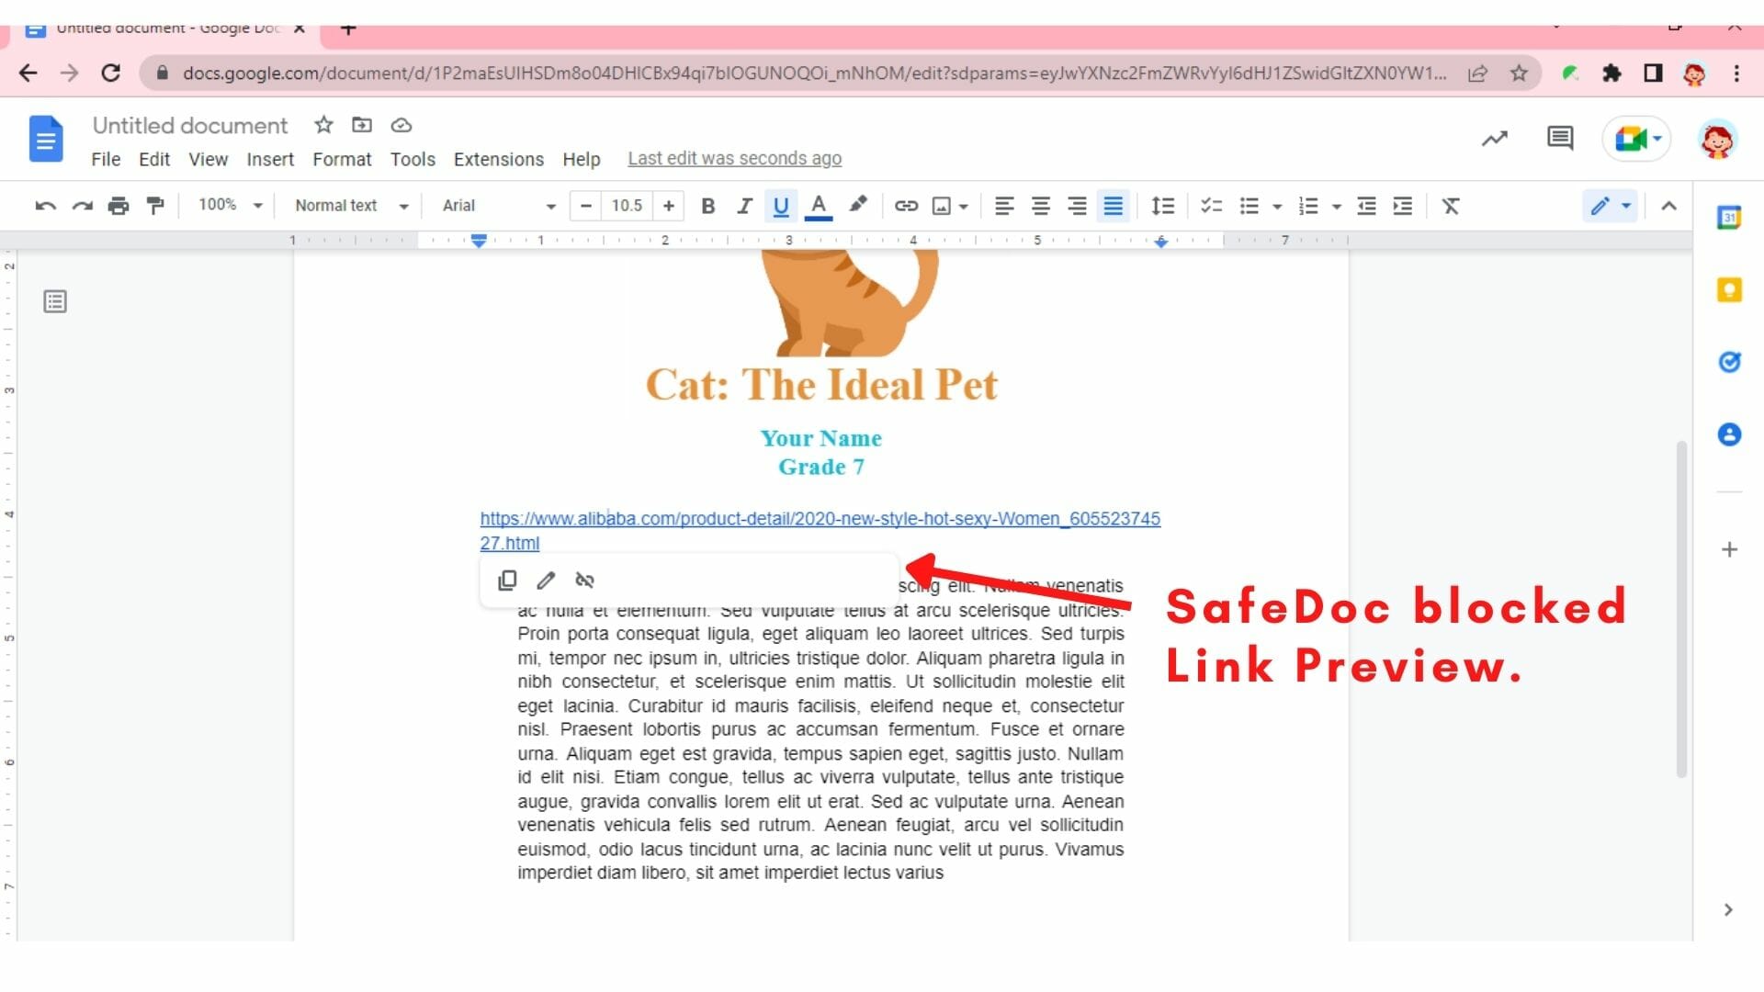The height and width of the screenshot is (992, 1764).
Task: Toggle bulleted list
Action: coord(1249,206)
